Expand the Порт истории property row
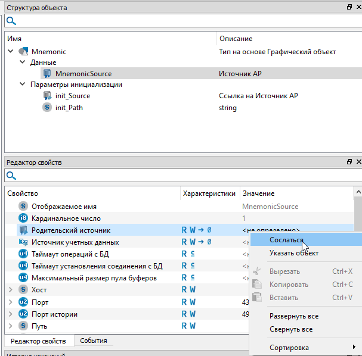Screen dimensions: 362x356 point(10,314)
